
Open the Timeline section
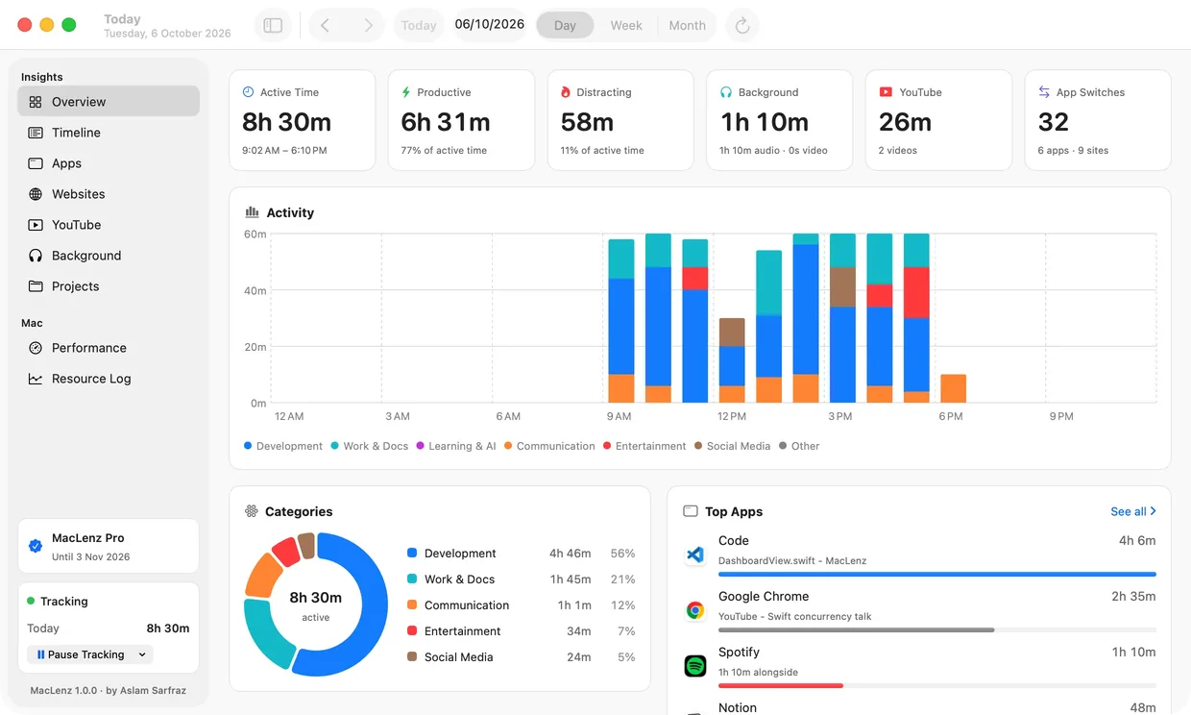click(109, 133)
